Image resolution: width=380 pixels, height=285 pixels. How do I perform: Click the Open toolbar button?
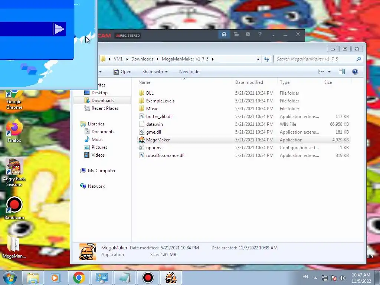pyautogui.click(x=122, y=72)
